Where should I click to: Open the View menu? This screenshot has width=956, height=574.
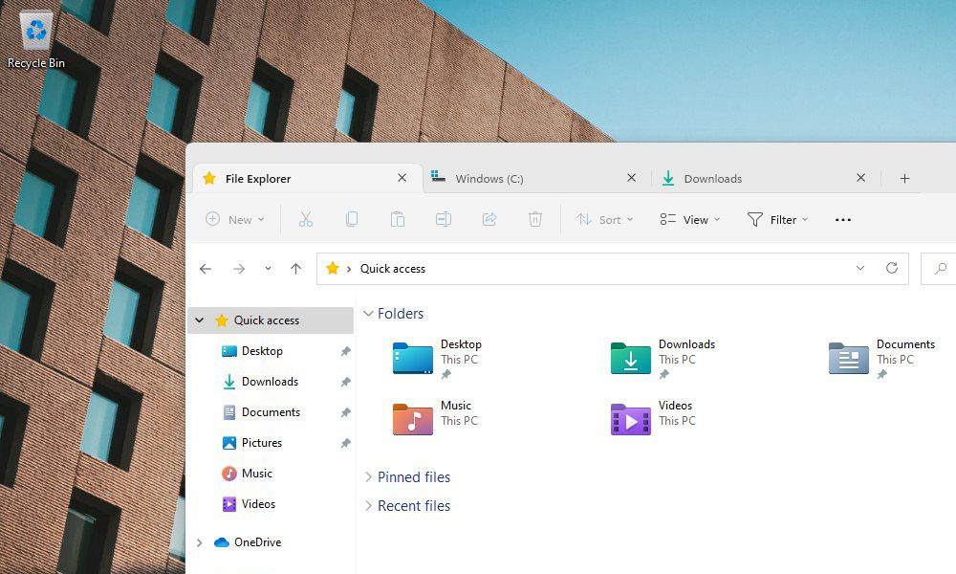pyautogui.click(x=689, y=219)
